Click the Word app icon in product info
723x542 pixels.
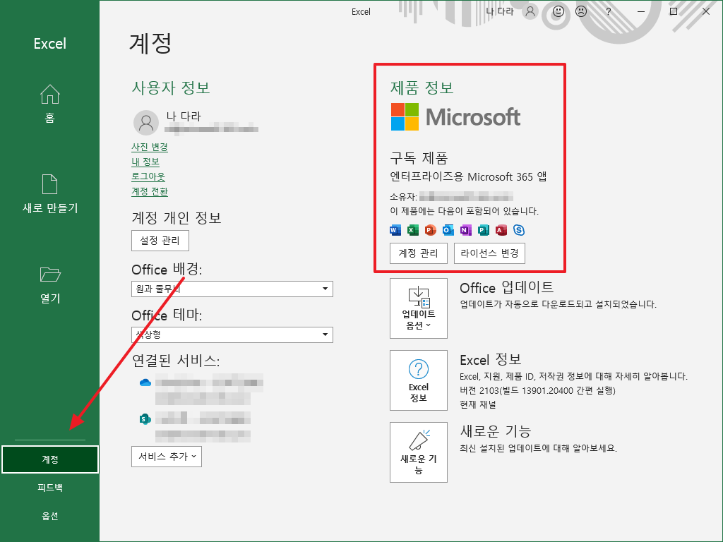tap(395, 230)
